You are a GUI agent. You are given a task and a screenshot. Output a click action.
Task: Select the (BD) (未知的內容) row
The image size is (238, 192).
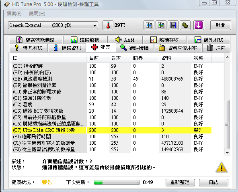(x=112, y=73)
